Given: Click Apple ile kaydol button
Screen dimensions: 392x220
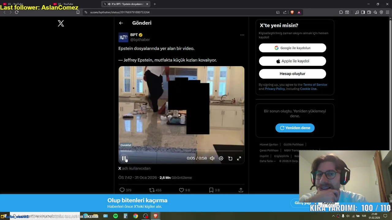Looking at the screenshot, I should coord(292,61).
